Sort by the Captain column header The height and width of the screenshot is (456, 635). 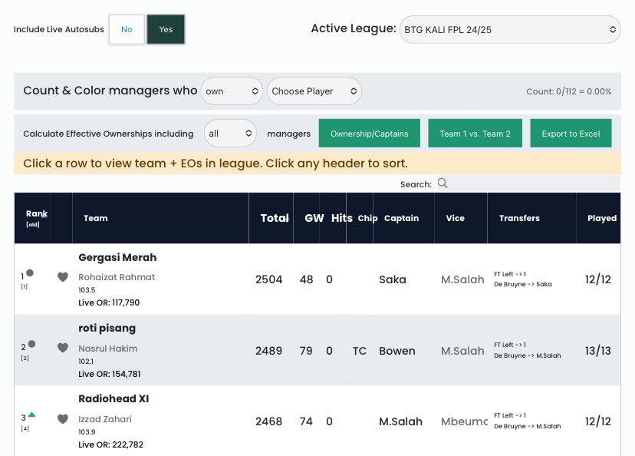[403, 218]
